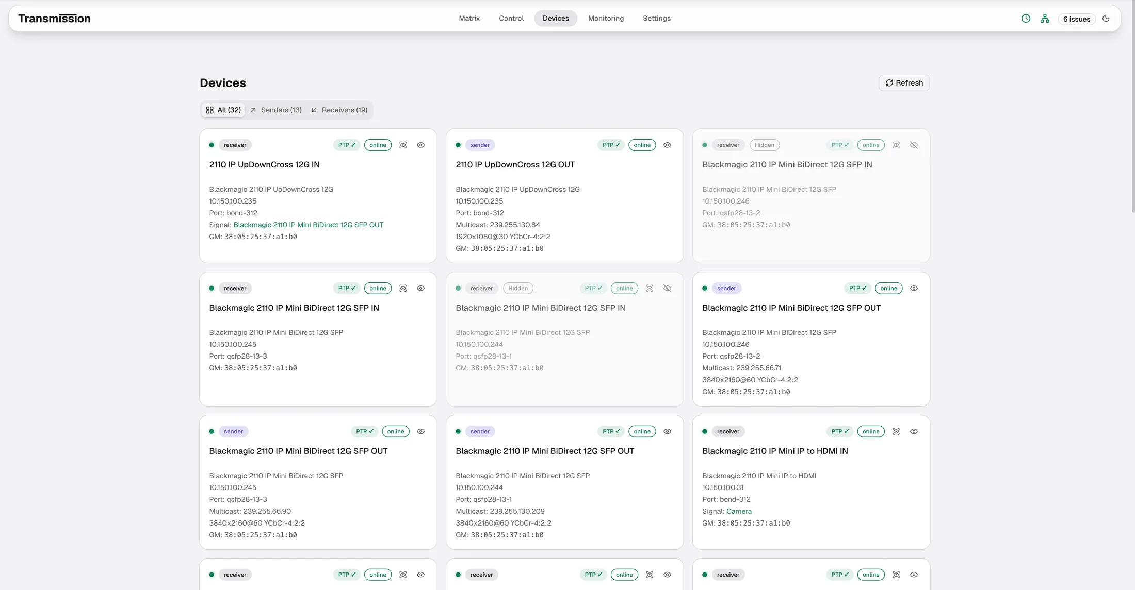Image resolution: width=1135 pixels, height=590 pixels.
Task: Follow the Blackmagic BiDirect 12G SFP OUT signal link
Action: (x=308, y=225)
